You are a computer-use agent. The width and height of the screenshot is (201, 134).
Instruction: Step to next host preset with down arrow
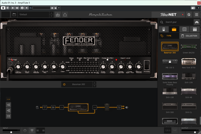(56, 8)
